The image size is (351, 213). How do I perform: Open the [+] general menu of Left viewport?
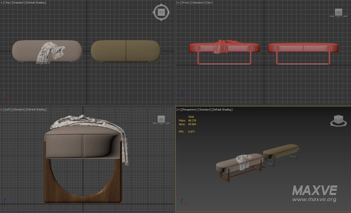(x=2, y=110)
